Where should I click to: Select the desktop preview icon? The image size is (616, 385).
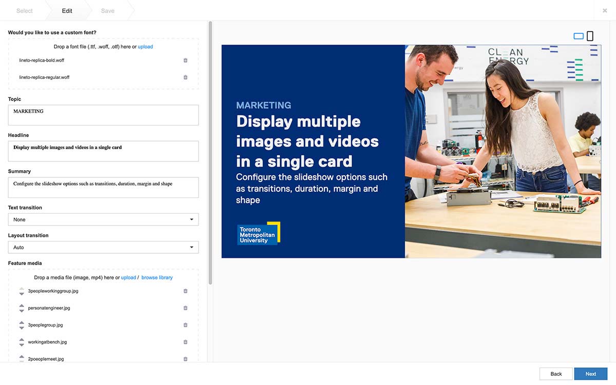(579, 35)
